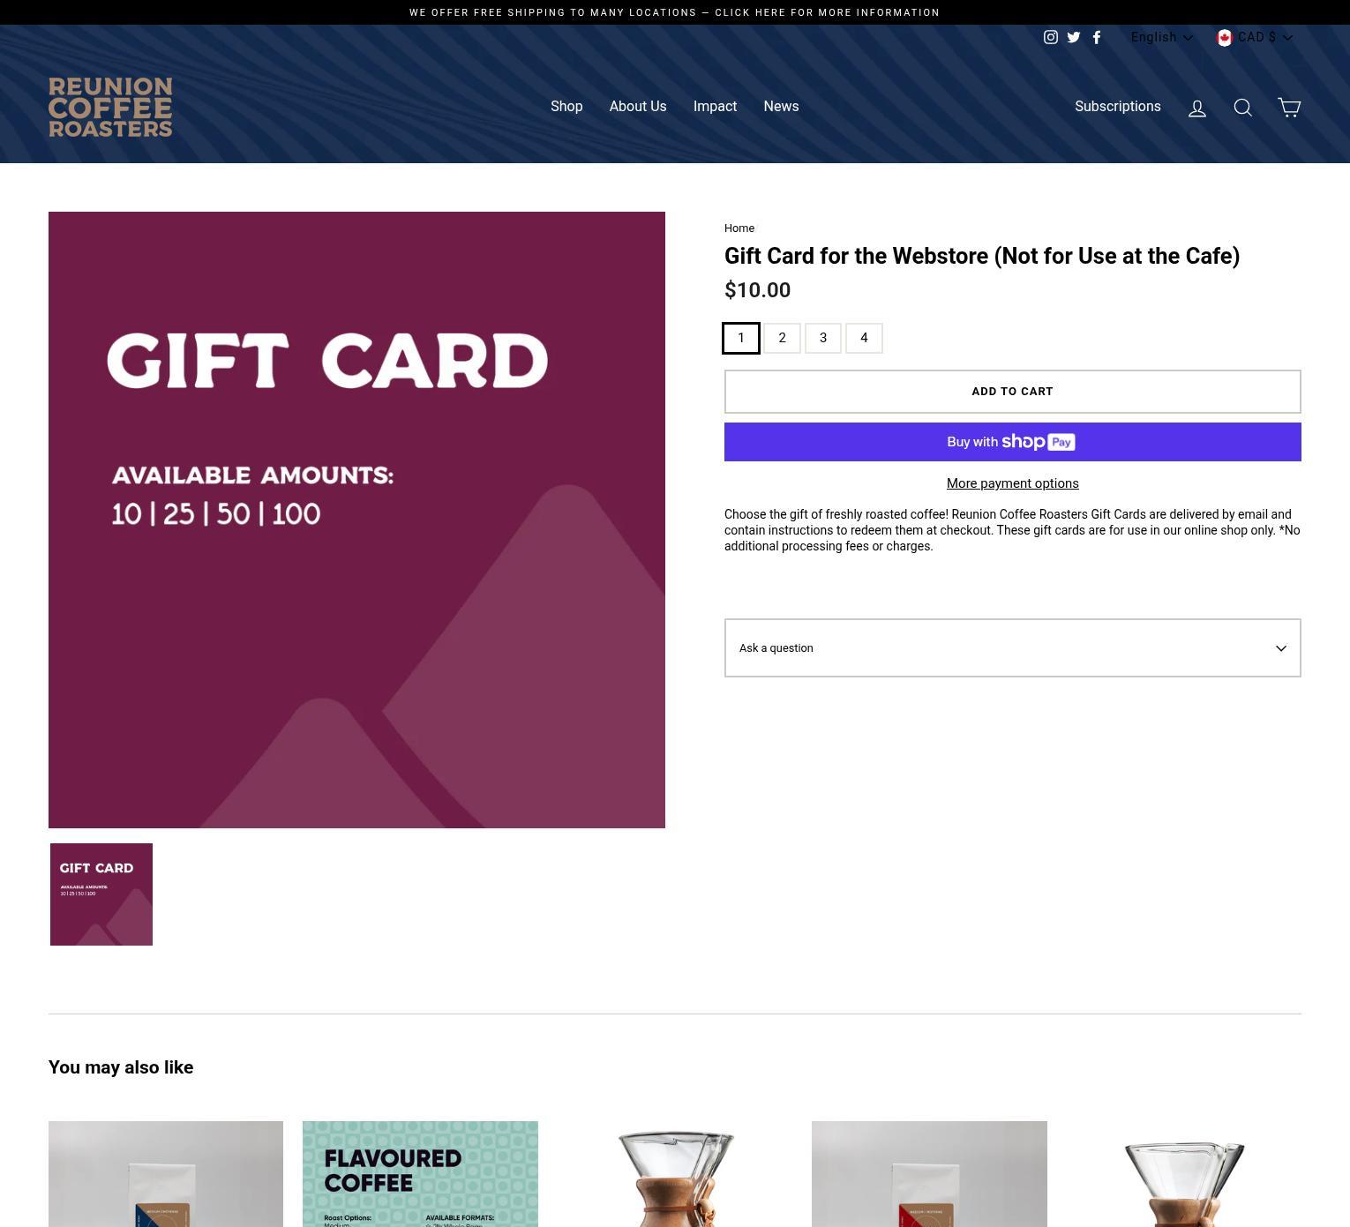The height and width of the screenshot is (1227, 1350).
Task: Open the shopping cart icon
Action: tap(1289, 107)
